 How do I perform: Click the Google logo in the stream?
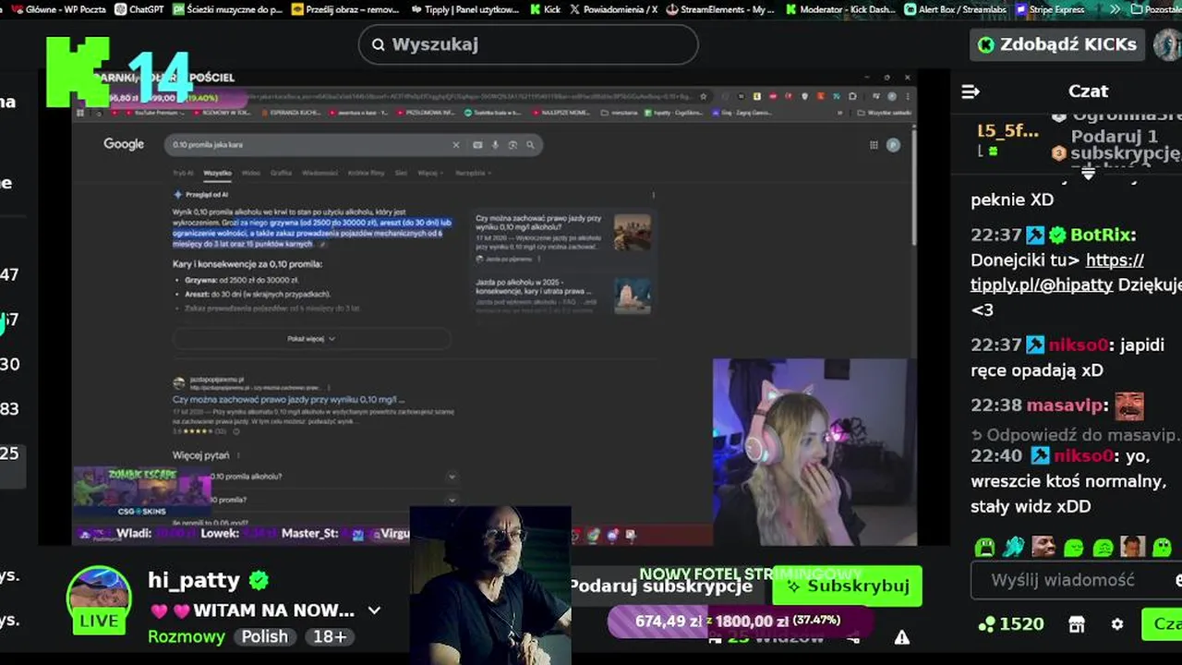click(124, 144)
